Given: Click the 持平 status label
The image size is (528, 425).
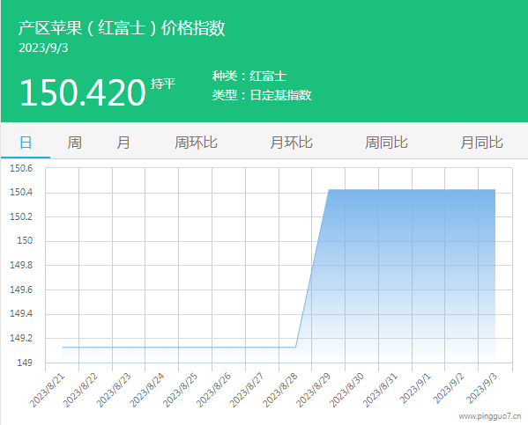Looking at the screenshot, I should point(163,84).
